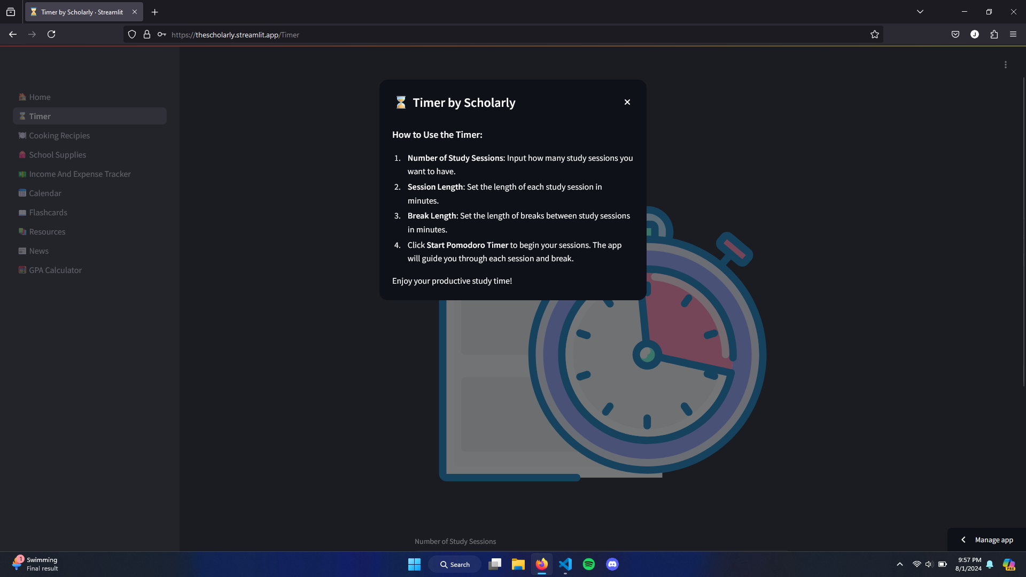Open GPA Calculator page

55,270
